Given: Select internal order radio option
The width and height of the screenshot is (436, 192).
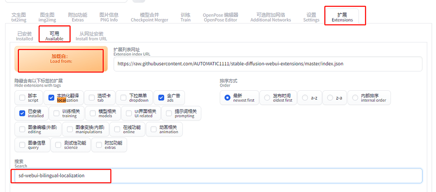Looking at the screenshot, I should (355, 97).
